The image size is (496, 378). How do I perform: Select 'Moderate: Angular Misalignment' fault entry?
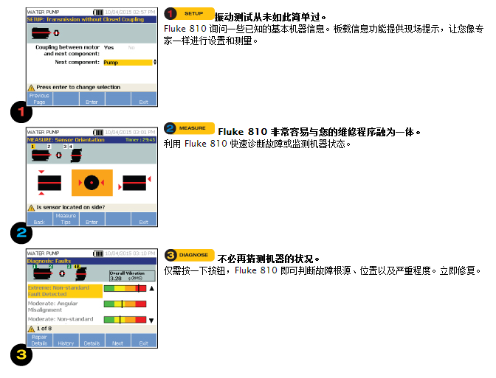tap(63, 306)
